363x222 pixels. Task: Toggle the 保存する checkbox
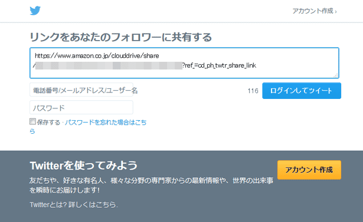tap(32, 121)
